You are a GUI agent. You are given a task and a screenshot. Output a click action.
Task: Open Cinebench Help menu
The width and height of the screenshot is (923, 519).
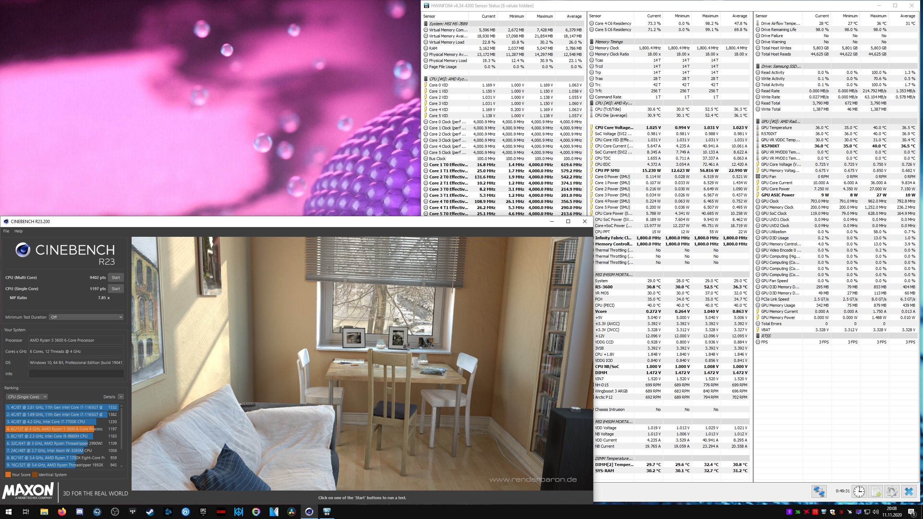pyautogui.click(x=18, y=231)
